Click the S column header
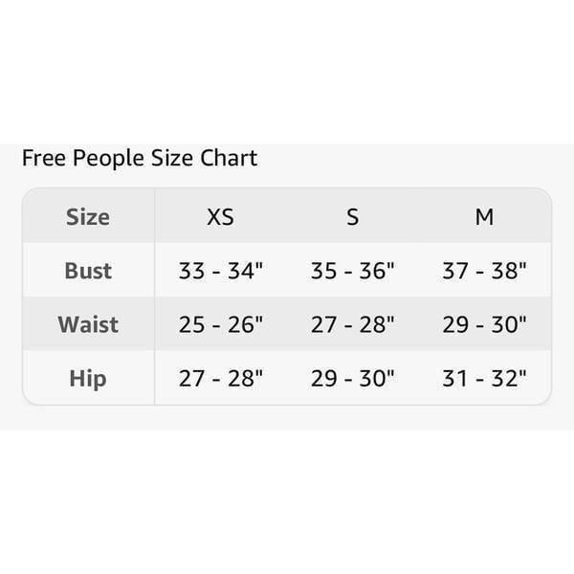 352,217
